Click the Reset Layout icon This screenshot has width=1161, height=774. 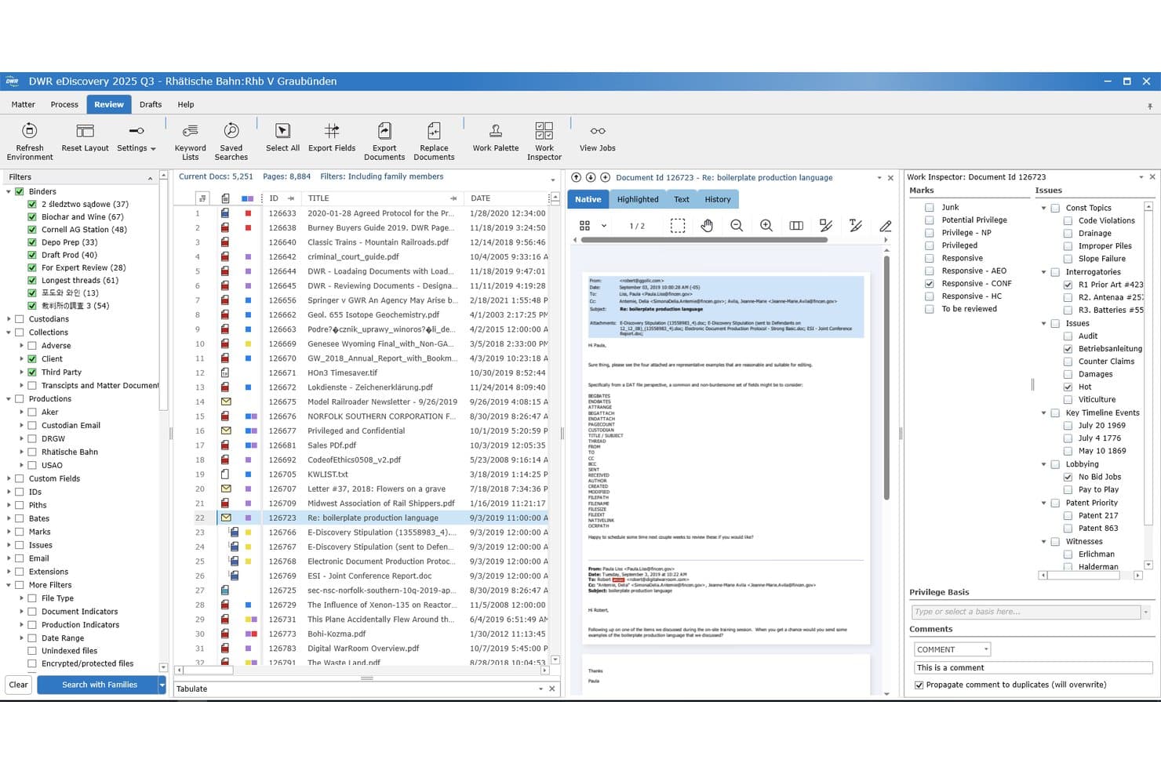pyautogui.click(x=85, y=131)
